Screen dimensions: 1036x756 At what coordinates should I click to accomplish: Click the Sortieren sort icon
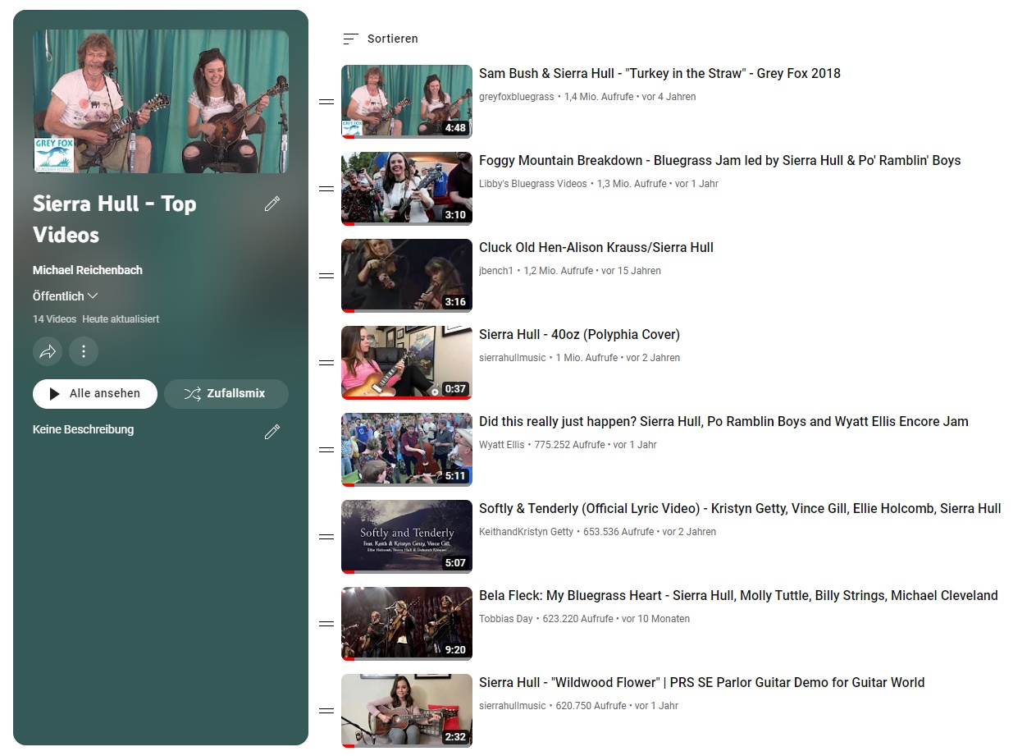point(350,39)
